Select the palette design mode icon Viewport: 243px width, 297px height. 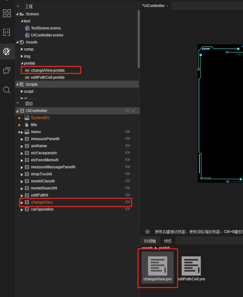pyautogui.click(x=7, y=52)
